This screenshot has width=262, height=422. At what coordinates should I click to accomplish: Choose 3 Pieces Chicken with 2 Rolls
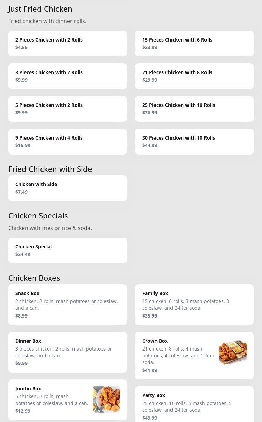point(67,76)
